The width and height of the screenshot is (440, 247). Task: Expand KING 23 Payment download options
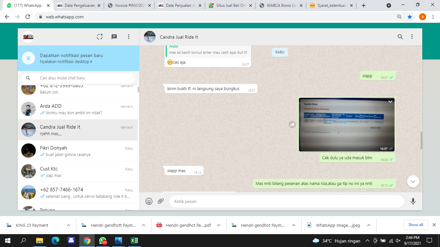[69, 225]
